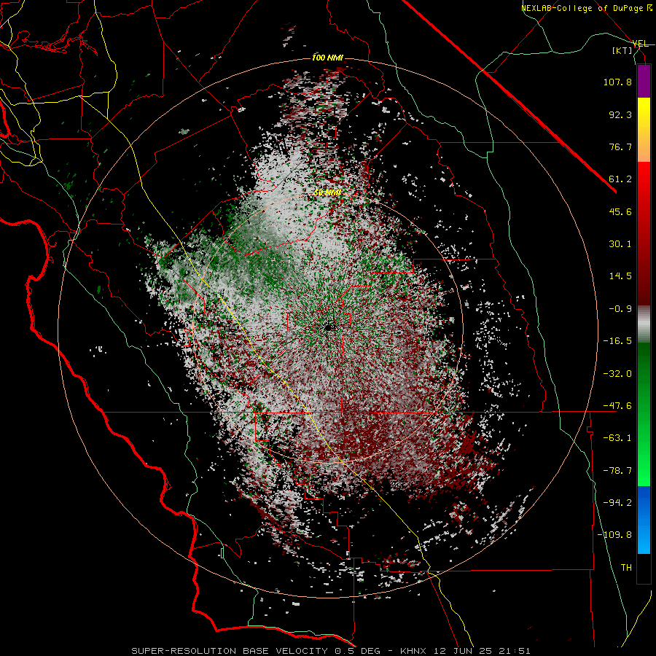Viewport: 656px width, 656px height.
Task: Click the VEL legend title
Action: pyautogui.click(x=640, y=44)
